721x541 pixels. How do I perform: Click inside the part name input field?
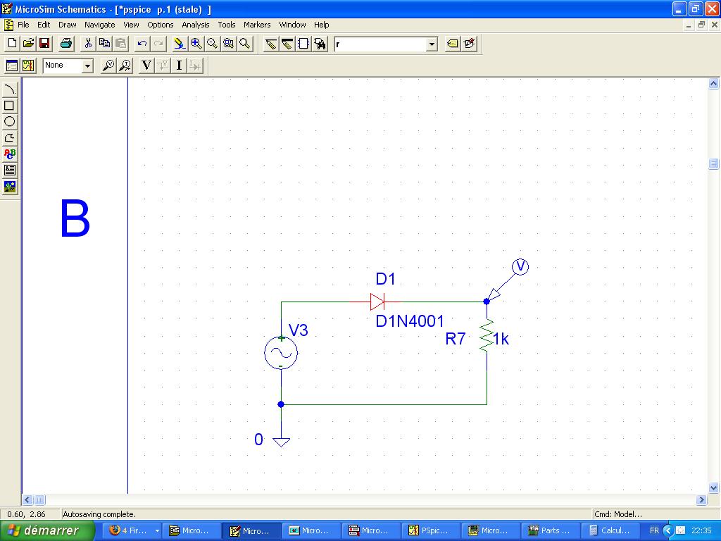(380, 44)
